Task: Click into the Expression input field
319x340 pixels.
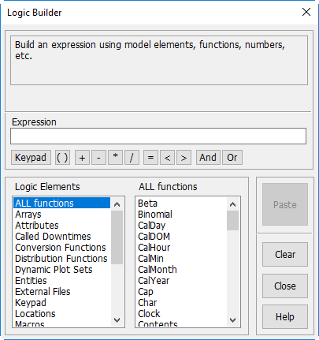Action: (158, 136)
